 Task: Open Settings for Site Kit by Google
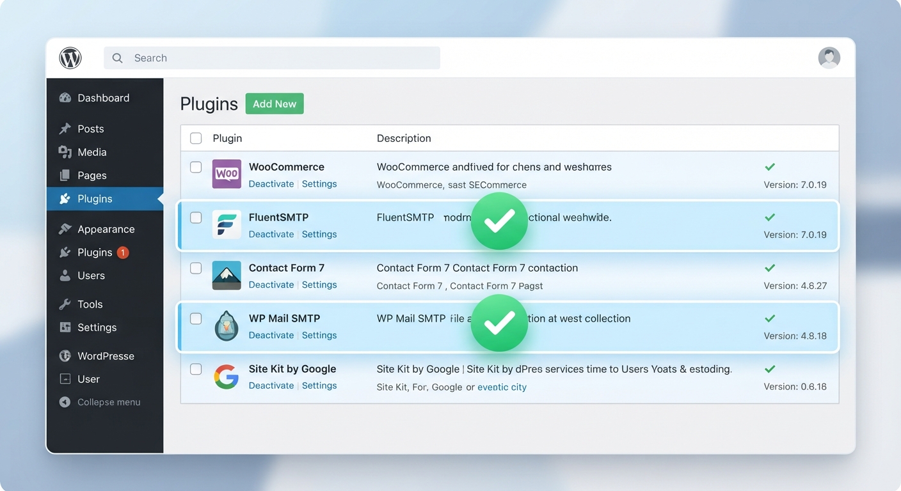point(319,386)
